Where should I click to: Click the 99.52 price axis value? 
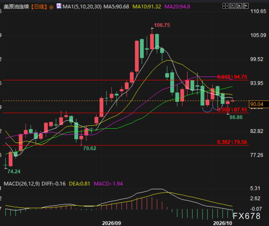(x=257, y=59)
